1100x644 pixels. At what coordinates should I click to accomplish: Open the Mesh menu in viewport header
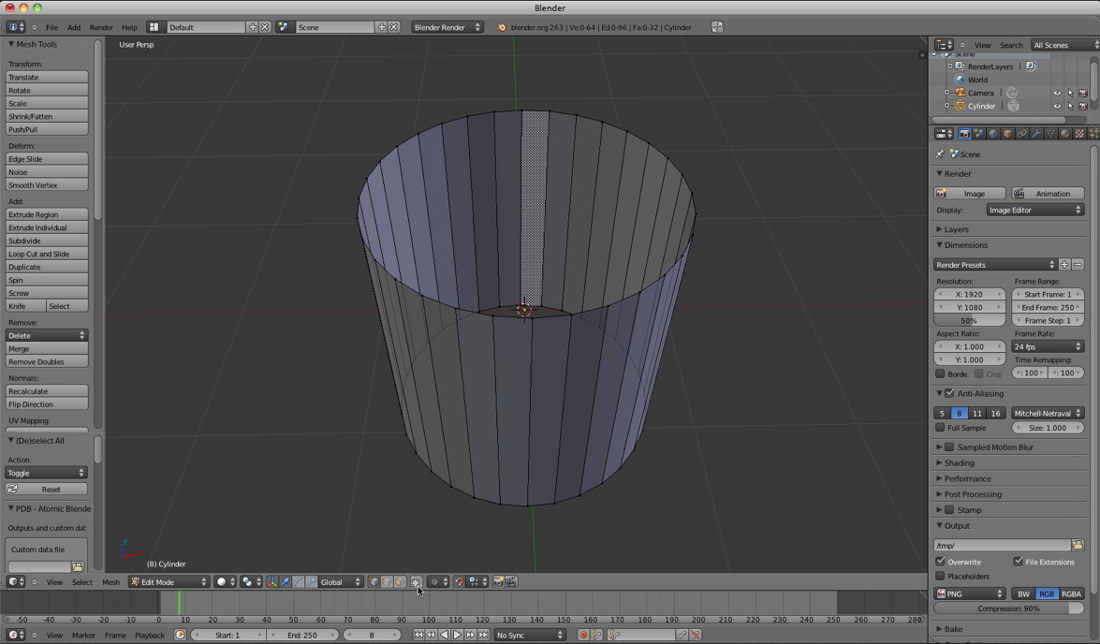110,581
